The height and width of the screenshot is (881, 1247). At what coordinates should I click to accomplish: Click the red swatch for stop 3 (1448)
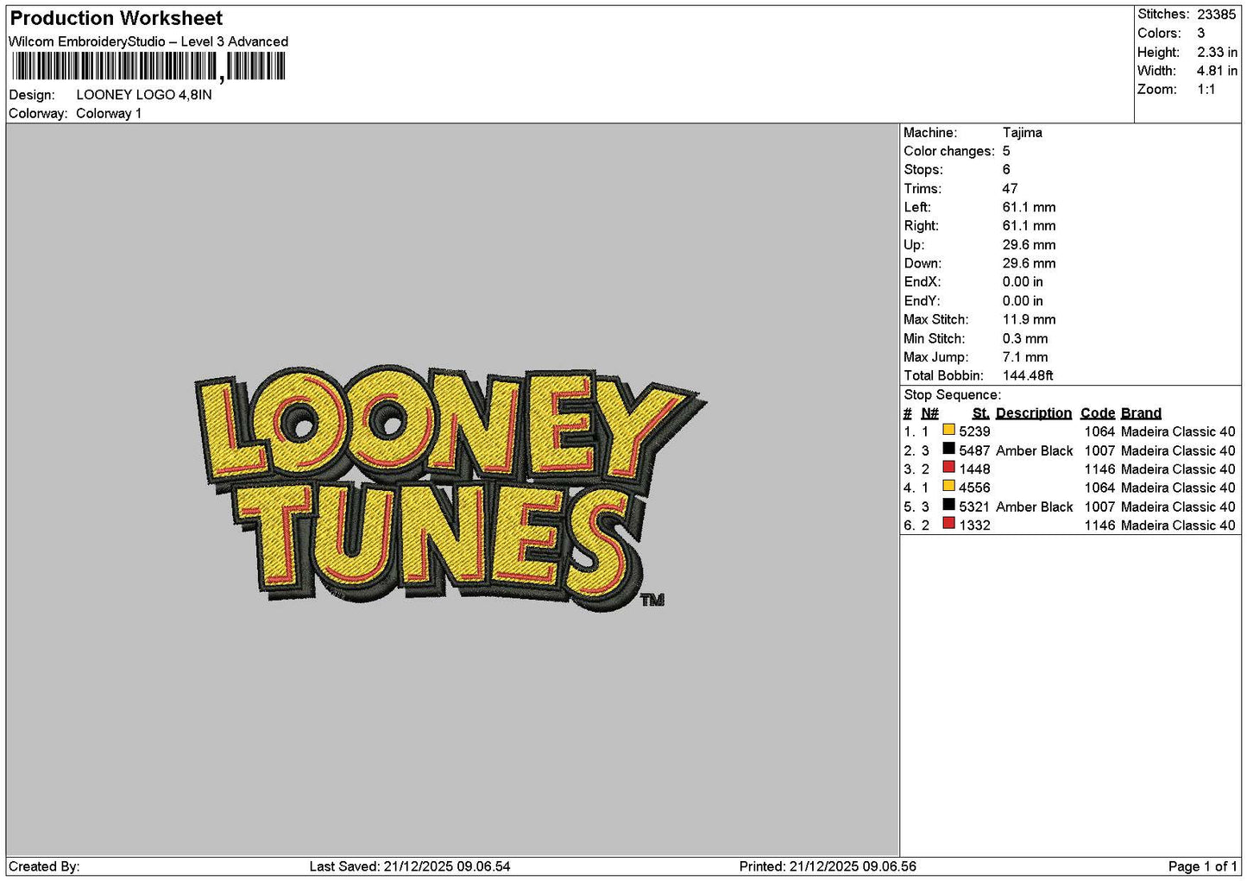[948, 468]
